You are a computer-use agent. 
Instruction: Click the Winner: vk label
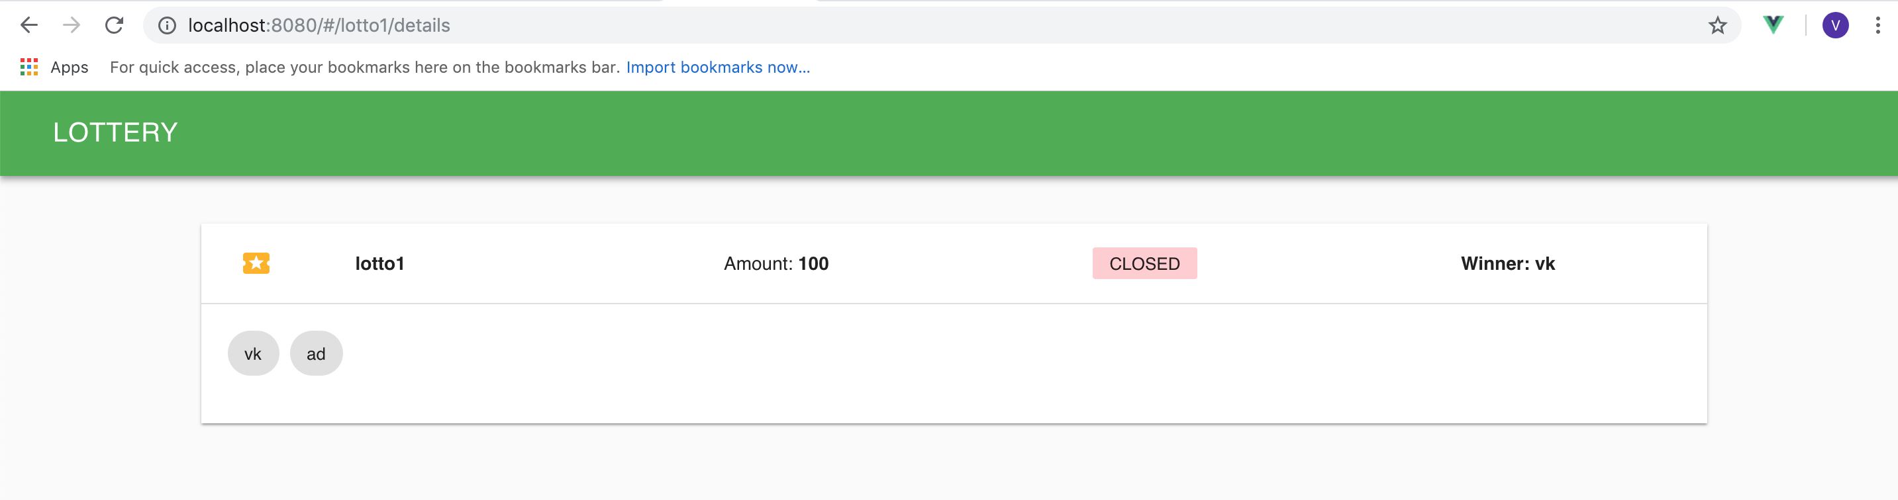[1507, 263]
